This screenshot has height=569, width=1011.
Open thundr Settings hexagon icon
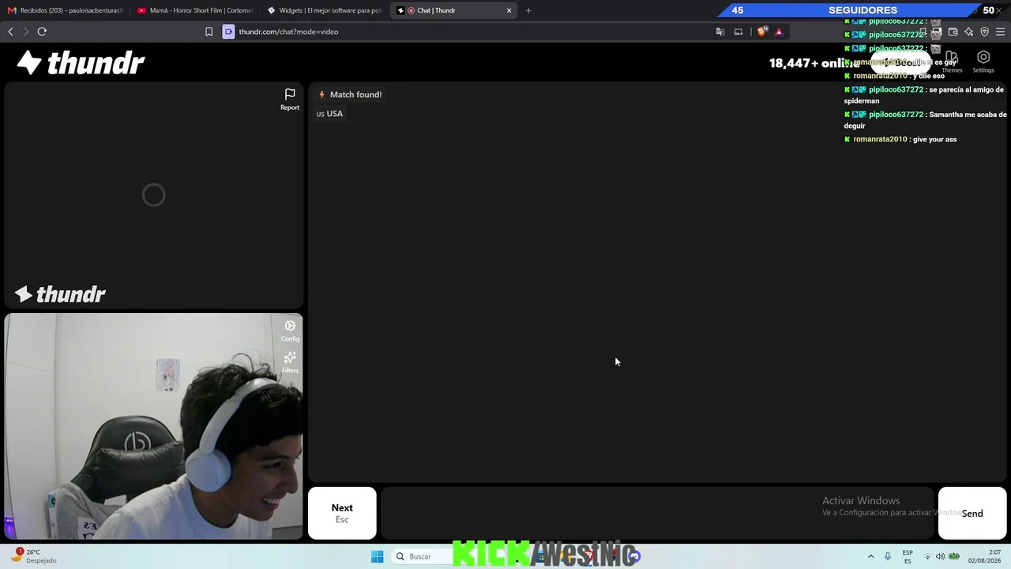983,58
